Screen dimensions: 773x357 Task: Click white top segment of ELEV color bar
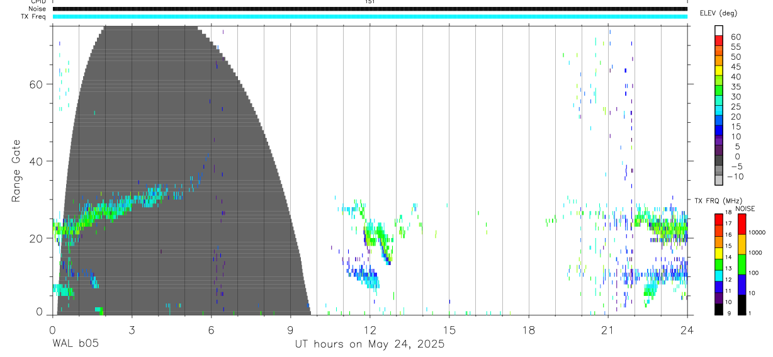[719, 31]
